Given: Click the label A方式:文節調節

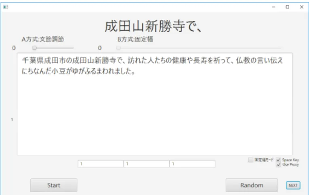Looking at the screenshot, I should [x=43, y=39].
